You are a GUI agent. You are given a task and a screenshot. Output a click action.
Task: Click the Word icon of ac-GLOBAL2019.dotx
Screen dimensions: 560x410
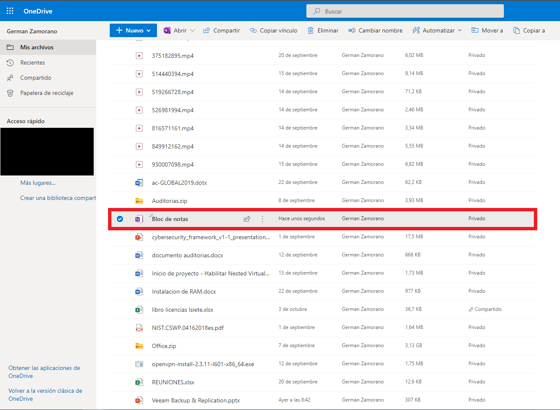point(139,183)
